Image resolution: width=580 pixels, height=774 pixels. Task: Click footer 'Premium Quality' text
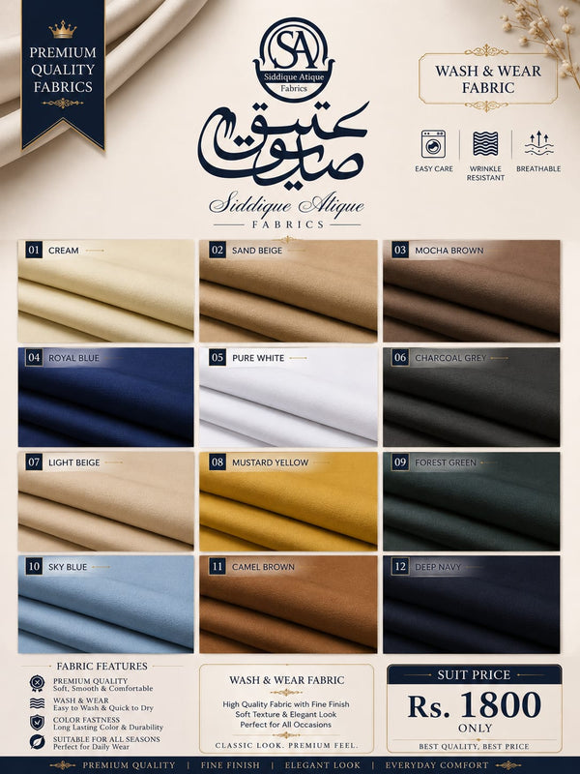[x=129, y=765]
